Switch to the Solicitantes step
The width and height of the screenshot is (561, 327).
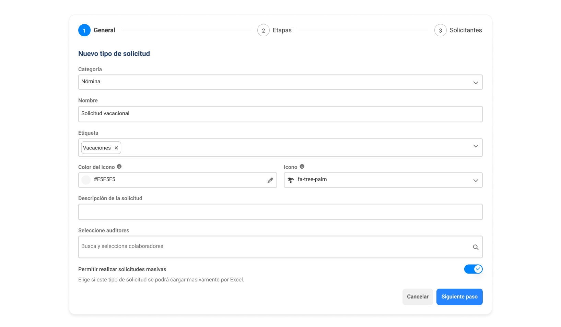coord(465,31)
